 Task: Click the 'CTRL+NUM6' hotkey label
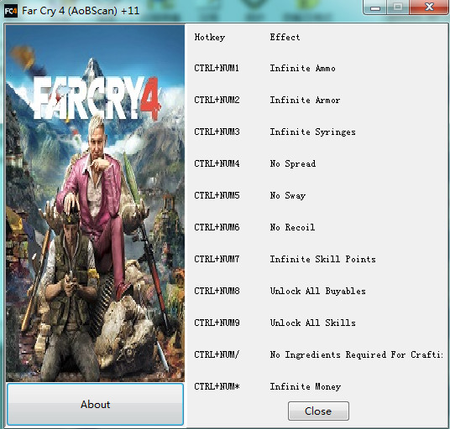pos(217,227)
